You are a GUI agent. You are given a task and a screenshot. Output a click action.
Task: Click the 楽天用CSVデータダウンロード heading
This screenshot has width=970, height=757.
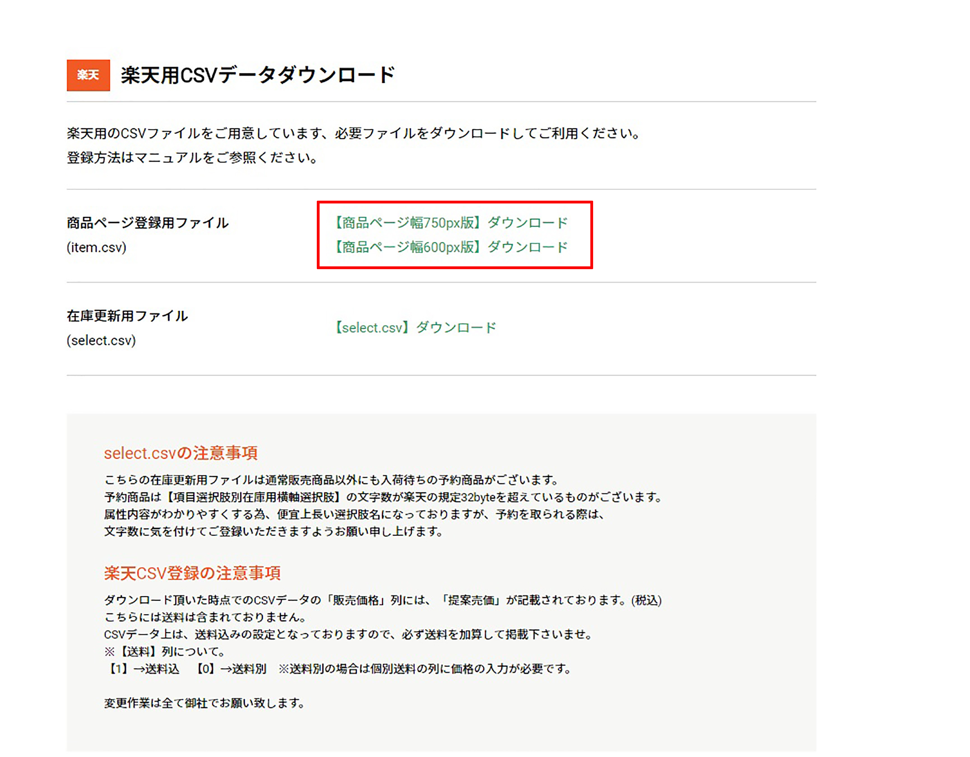pos(258,74)
